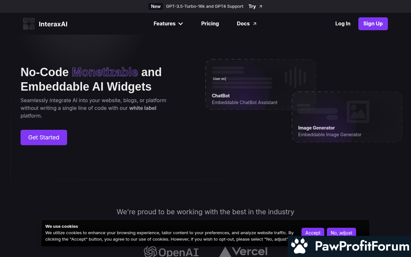
Task: Click the external arrow next to Docs
Action: [x=255, y=24]
